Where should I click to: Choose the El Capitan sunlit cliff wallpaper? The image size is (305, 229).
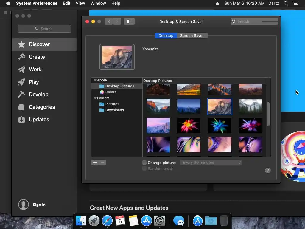(x=158, y=106)
